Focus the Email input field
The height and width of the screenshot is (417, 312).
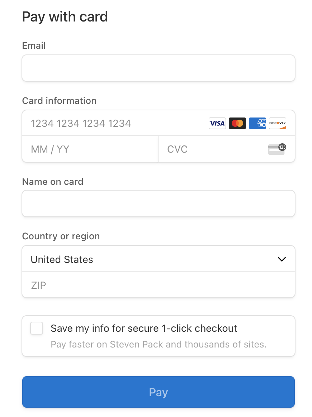(x=159, y=68)
